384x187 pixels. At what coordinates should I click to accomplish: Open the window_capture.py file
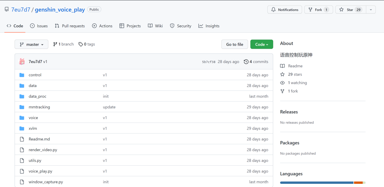pyautogui.click(x=46, y=182)
